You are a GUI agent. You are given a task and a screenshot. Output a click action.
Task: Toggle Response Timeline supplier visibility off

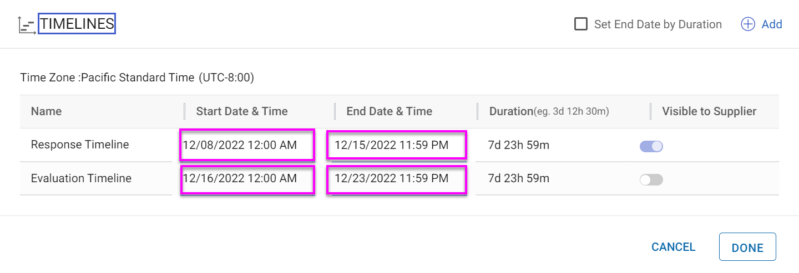651,146
